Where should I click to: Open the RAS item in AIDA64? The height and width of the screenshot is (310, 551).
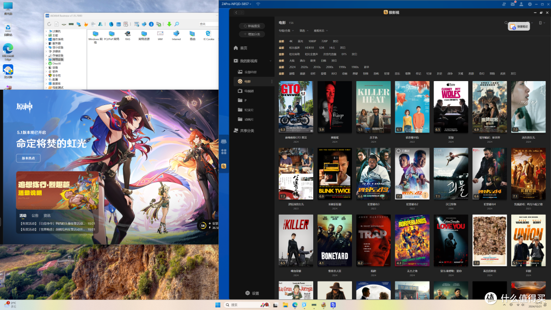128,36
